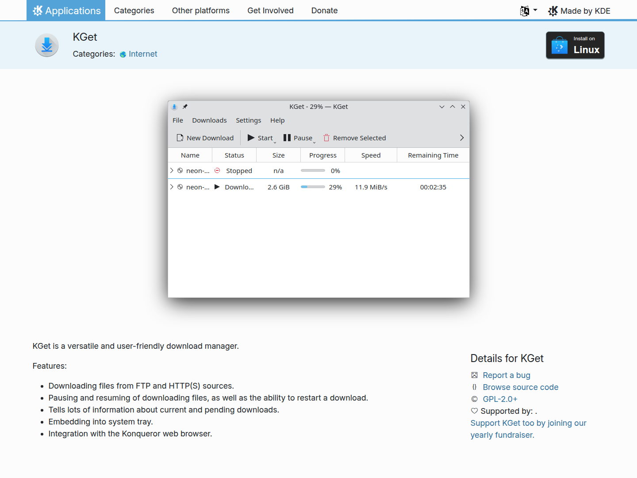This screenshot has width=637, height=478.
Task: Expand the downloading 29% row
Action: pos(172,187)
